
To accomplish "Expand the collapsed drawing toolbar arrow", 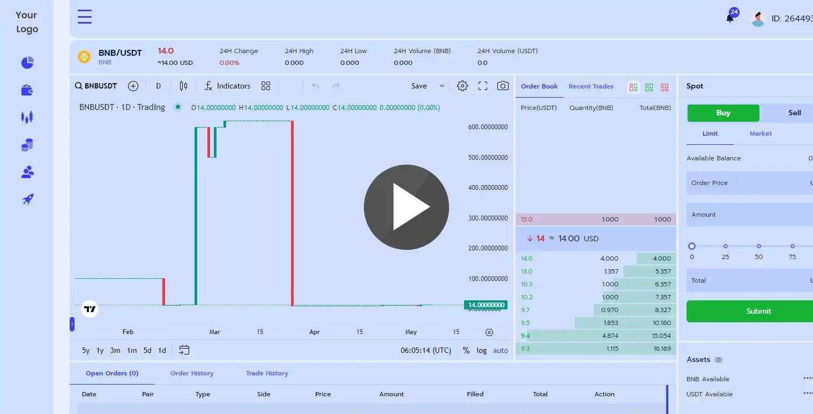I will pos(72,324).
